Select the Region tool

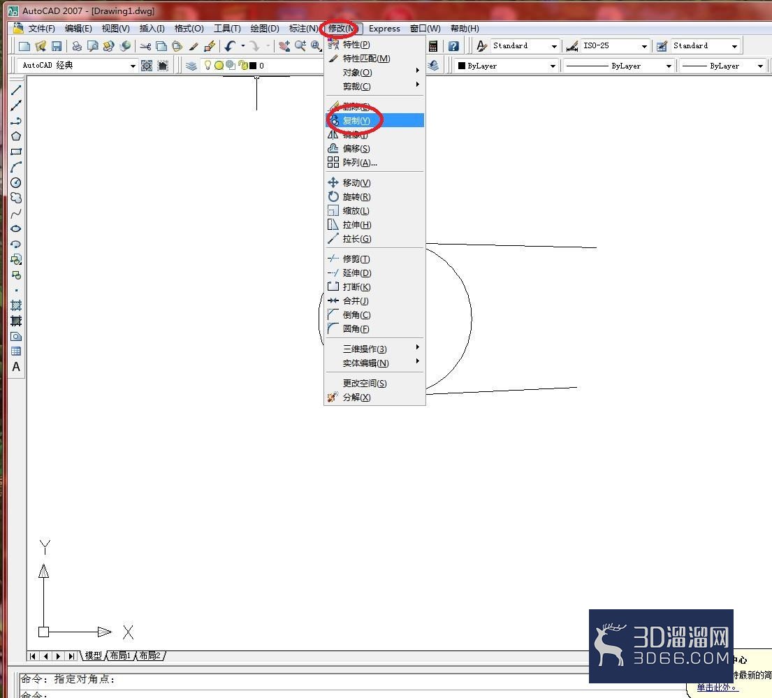coord(16,337)
